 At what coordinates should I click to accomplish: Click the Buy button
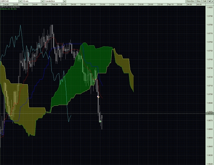coord(199,1)
